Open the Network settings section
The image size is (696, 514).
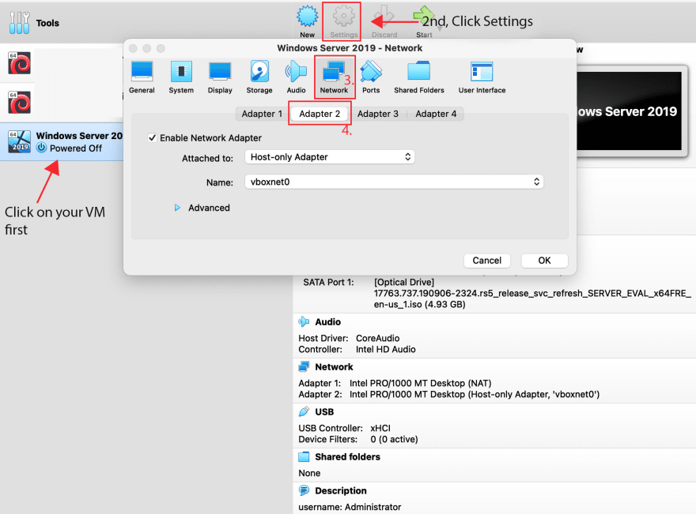coord(334,77)
